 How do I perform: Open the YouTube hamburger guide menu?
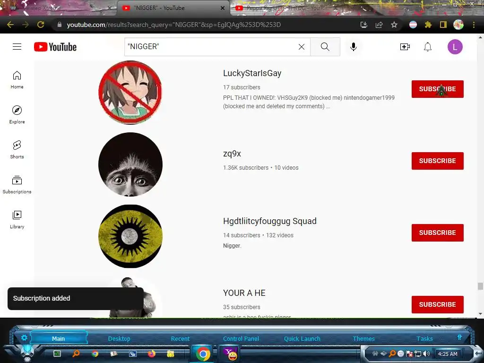17,47
